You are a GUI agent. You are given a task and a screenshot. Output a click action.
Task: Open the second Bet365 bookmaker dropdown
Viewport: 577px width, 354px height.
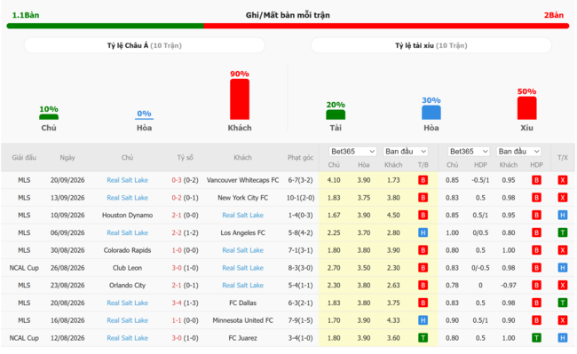469,152
